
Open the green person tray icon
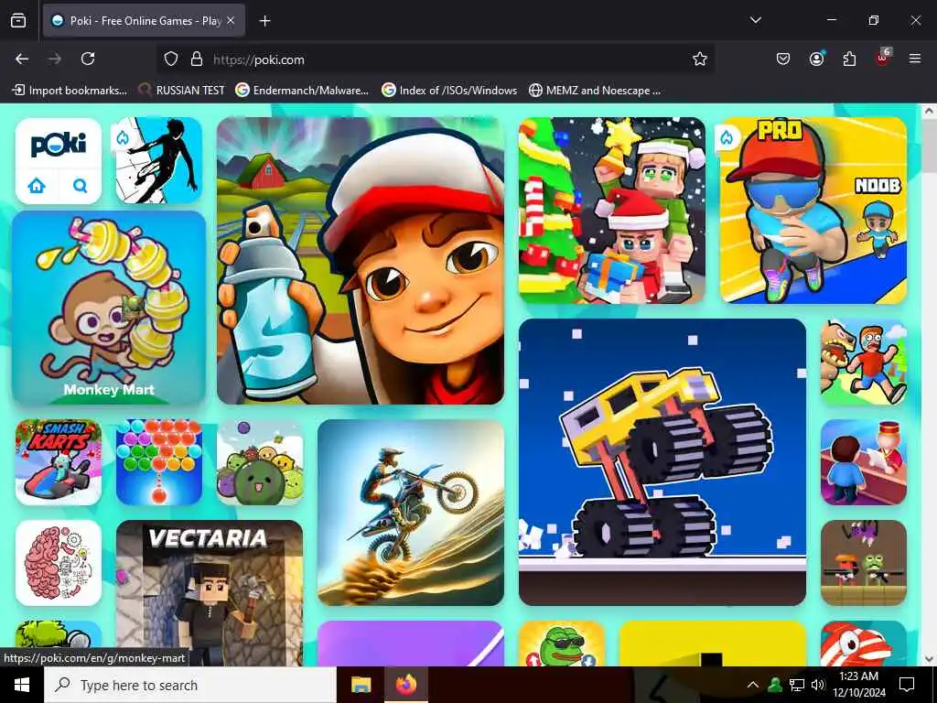(775, 685)
